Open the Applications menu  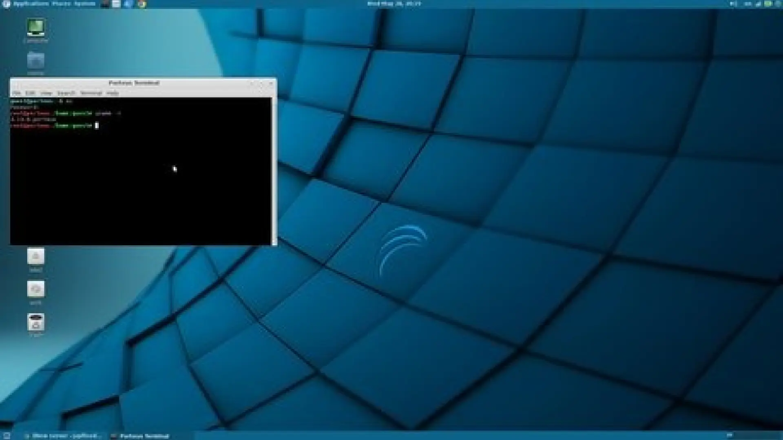coord(31,4)
